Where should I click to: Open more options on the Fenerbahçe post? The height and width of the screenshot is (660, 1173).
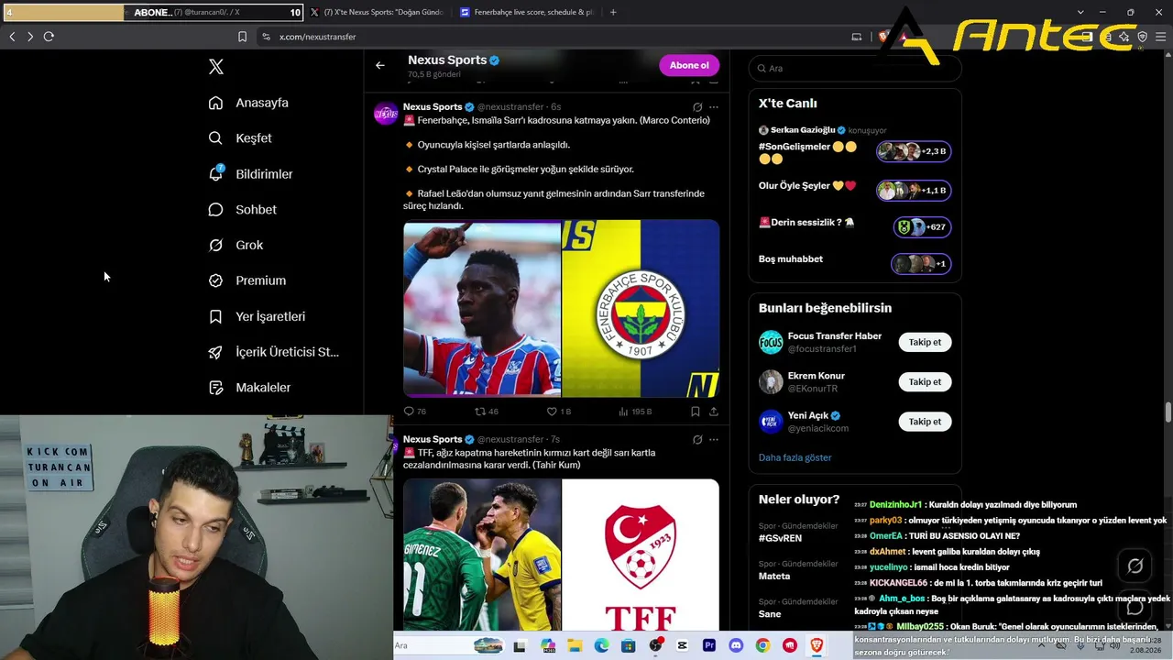714,107
